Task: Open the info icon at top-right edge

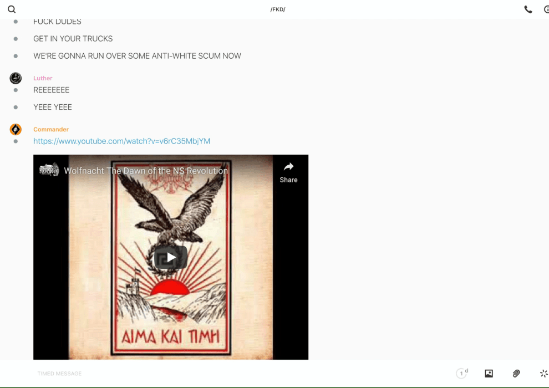Action: (546, 9)
